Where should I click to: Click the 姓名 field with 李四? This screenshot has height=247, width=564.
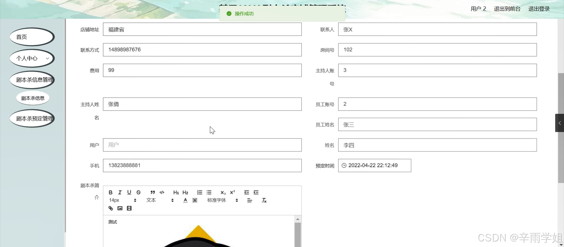[437, 145]
